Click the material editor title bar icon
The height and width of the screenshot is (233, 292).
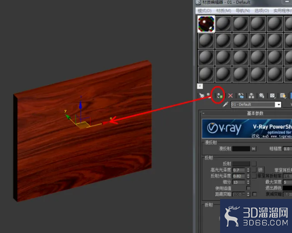click(198, 2)
